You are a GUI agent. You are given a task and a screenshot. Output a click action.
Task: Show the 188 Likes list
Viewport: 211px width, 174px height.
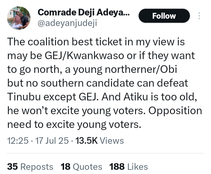[128, 167]
